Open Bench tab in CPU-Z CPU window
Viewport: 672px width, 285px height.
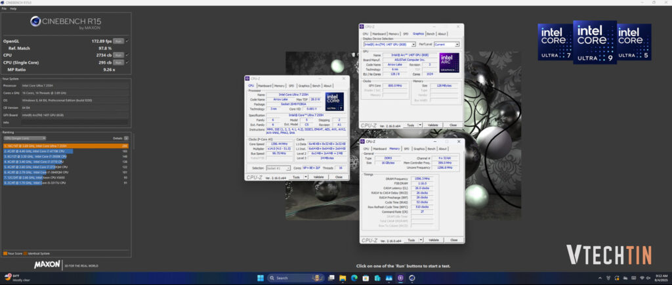point(316,86)
